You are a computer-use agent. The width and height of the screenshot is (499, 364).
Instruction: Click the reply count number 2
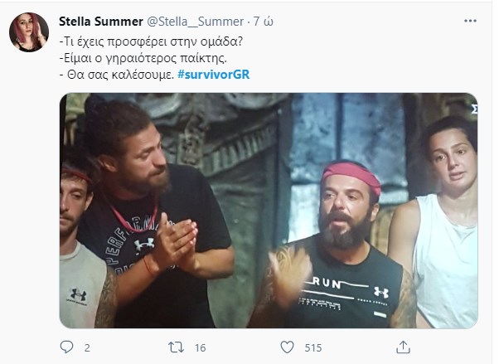87,348
